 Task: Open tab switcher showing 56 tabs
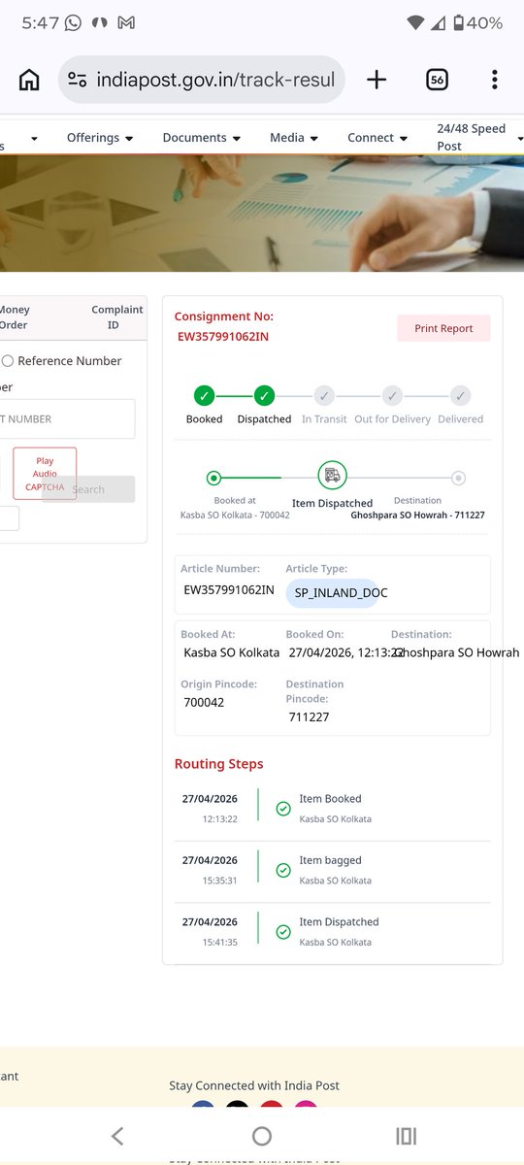tap(437, 81)
